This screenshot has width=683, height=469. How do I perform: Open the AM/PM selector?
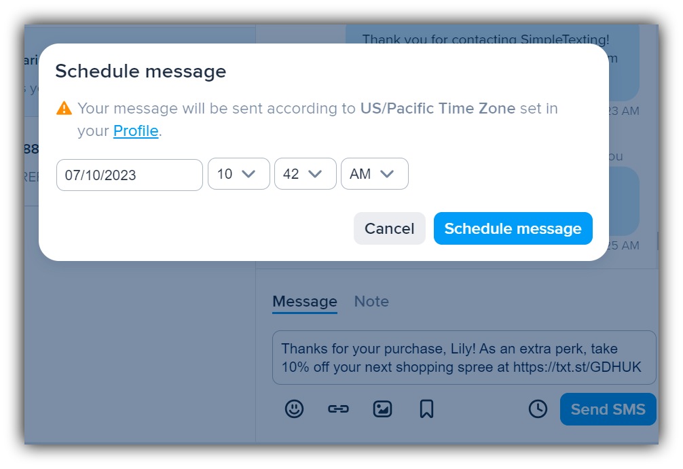374,173
